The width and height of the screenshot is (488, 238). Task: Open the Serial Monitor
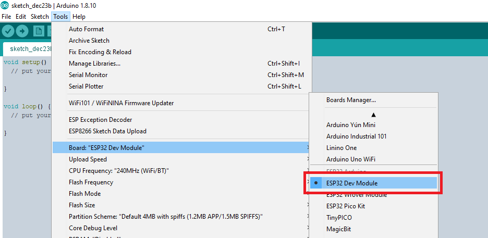point(182,75)
